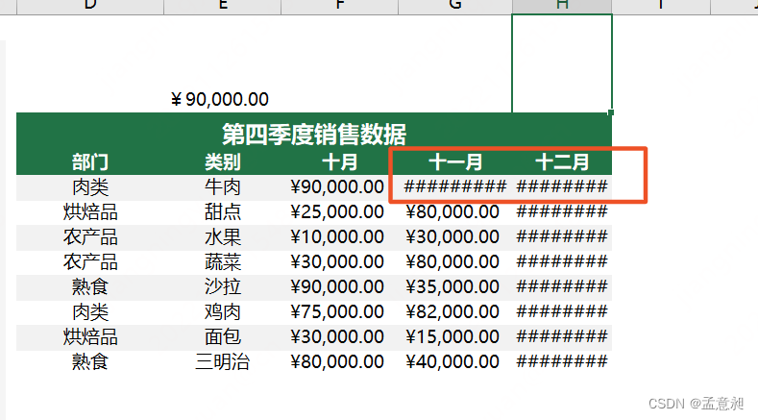This screenshot has height=420, width=758.
Task: Click 沙拉's 十月 value ¥90,000.00
Action: coord(337,287)
